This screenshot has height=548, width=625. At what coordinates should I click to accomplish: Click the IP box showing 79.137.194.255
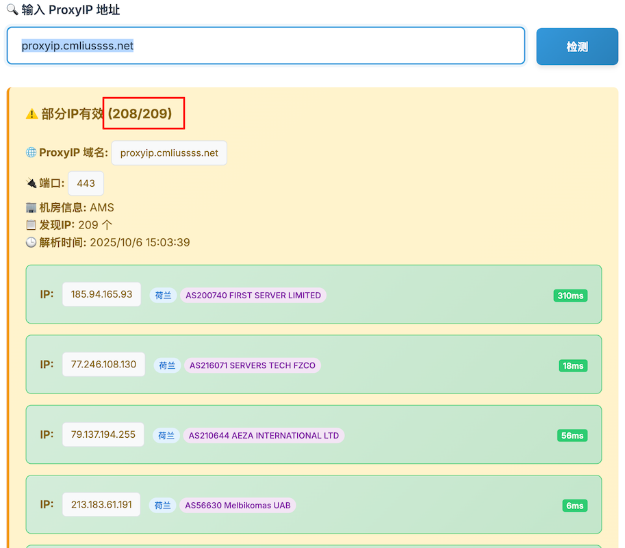103,434
